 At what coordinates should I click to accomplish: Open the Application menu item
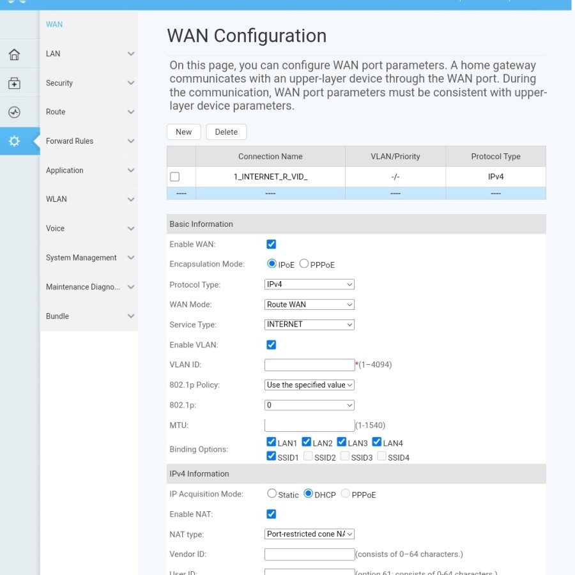[65, 170]
